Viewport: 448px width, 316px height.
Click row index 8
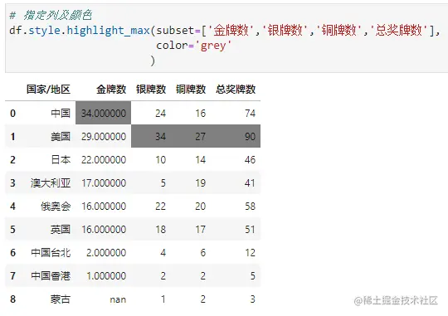tap(12, 299)
